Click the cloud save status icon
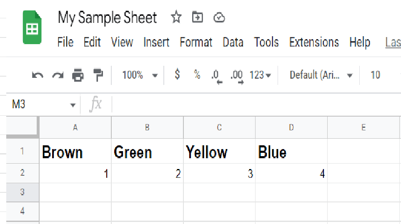Viewport: 401px width, 224px height. click(219, 17)
